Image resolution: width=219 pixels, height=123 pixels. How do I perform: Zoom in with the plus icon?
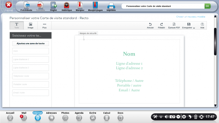tap(184, 117)
